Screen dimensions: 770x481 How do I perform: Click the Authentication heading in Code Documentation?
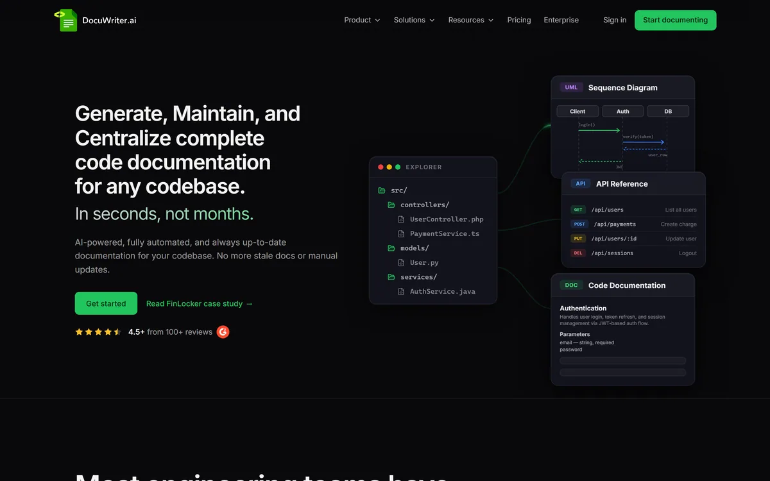click(583, 308)
